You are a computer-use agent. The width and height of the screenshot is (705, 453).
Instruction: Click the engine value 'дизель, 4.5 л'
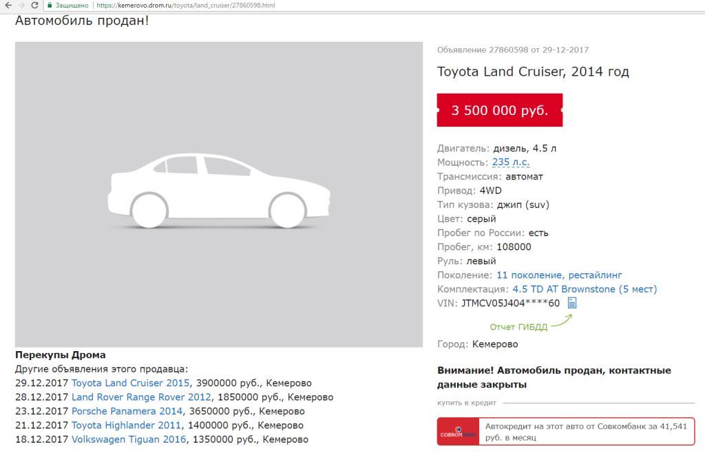525,148
